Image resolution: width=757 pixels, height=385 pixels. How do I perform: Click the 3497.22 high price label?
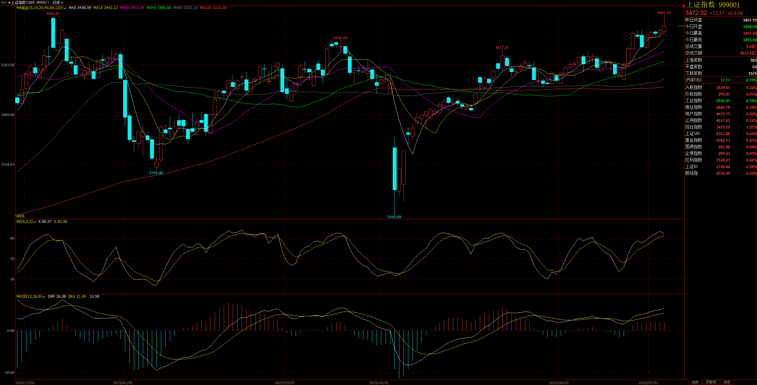(x=664, y=13)
